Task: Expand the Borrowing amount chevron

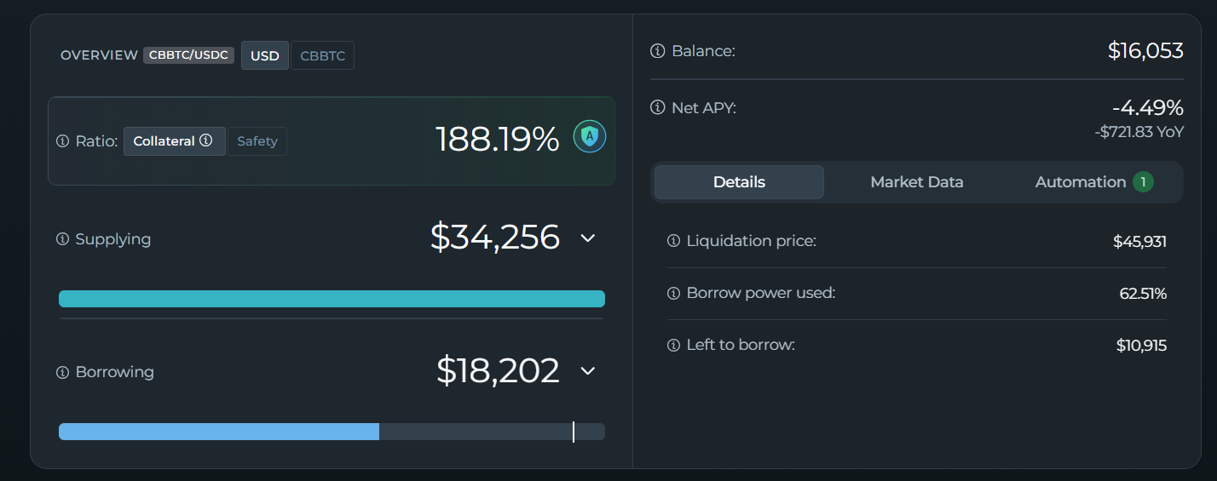Action: coord(587,371)
